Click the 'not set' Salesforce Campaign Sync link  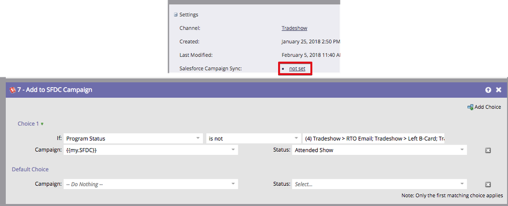297,68
